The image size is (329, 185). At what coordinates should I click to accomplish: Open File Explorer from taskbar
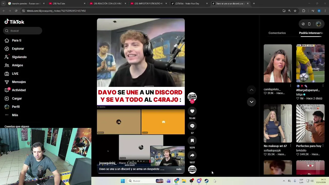pyautogui.click(x=184, y=181)
